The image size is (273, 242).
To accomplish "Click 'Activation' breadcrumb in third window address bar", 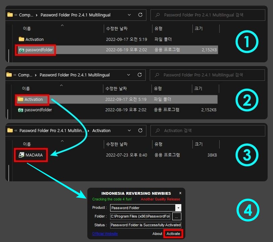I will (101, 131).
